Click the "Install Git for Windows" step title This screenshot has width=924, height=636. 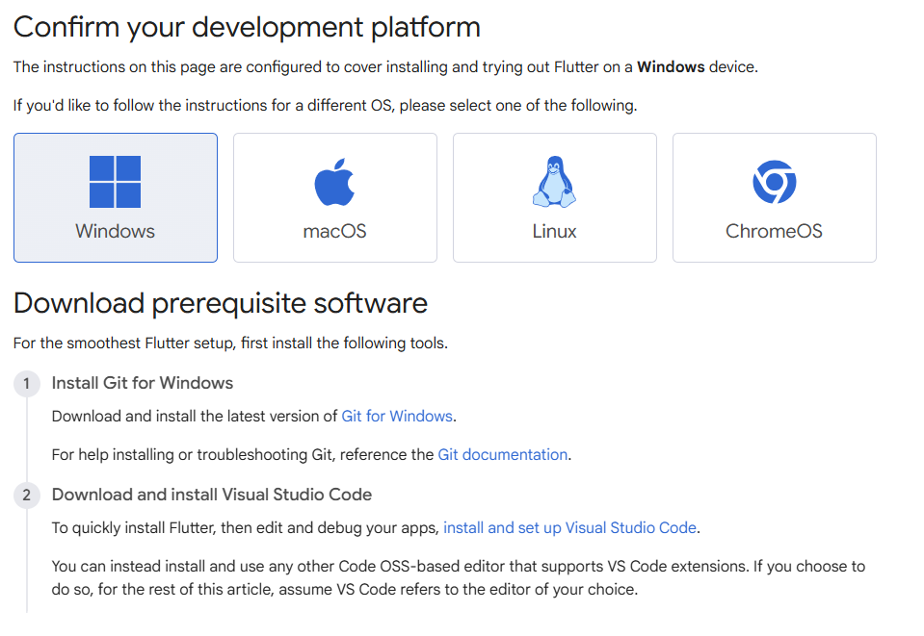point(143,383)
